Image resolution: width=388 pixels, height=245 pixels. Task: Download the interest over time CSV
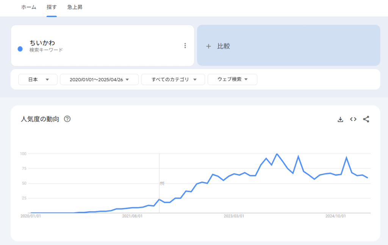(x=340, y=119)
